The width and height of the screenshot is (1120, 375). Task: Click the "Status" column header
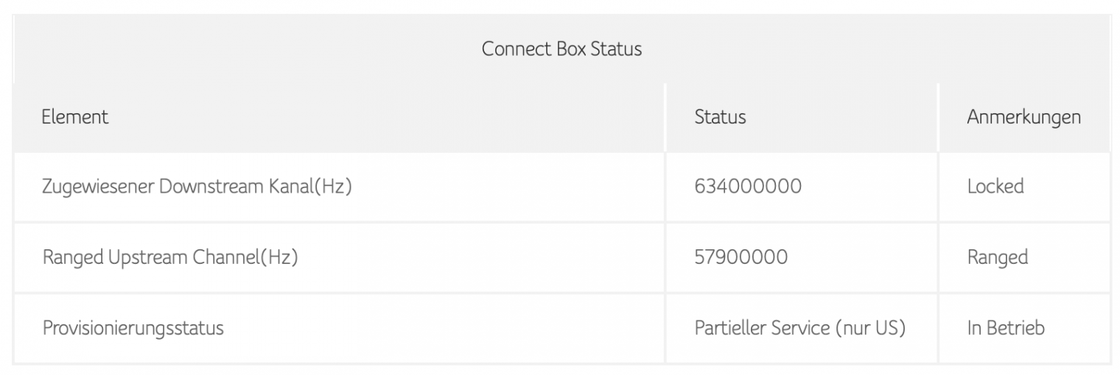(720, 117)
